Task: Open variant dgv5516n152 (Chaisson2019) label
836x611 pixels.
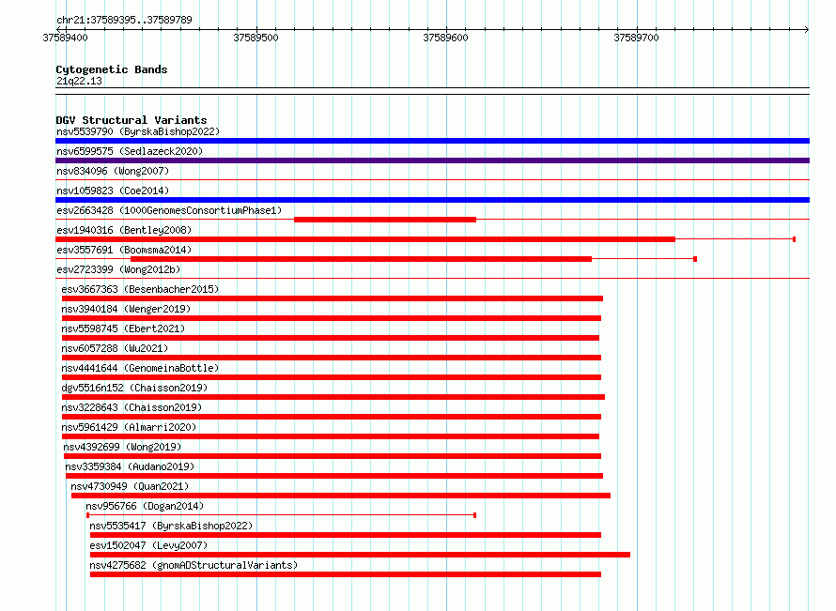Action: (134, 388)
